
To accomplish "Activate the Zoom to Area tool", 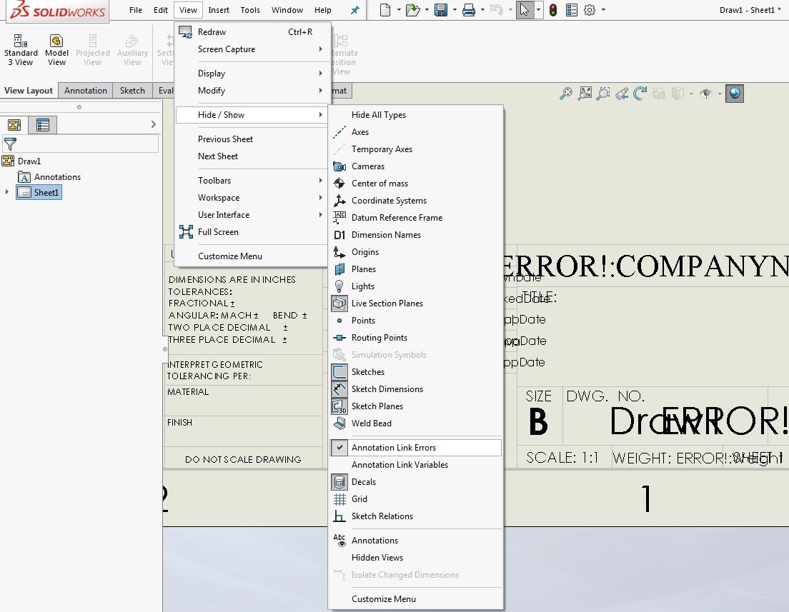I will tap(602, 93).
